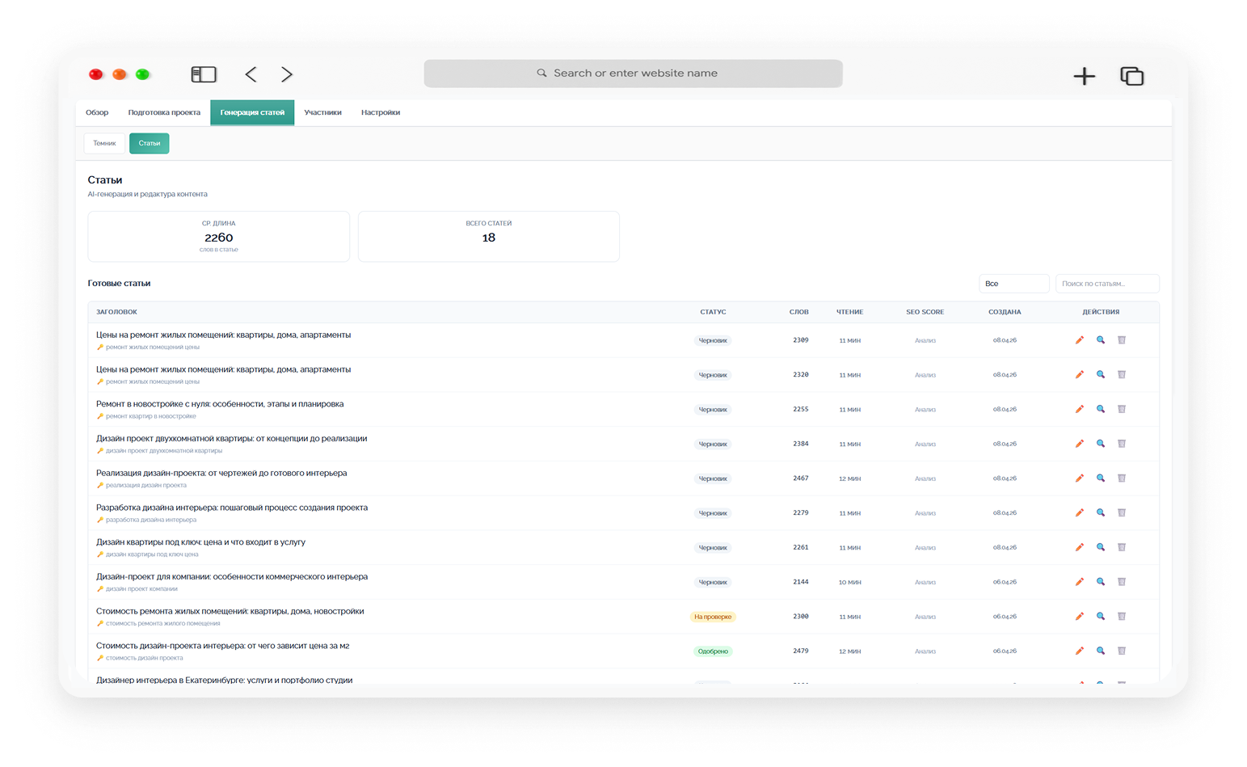1247x767 pixels.
Task: Open 'Реализация дизайн-проекта' article title
Action: click(221, 473)
